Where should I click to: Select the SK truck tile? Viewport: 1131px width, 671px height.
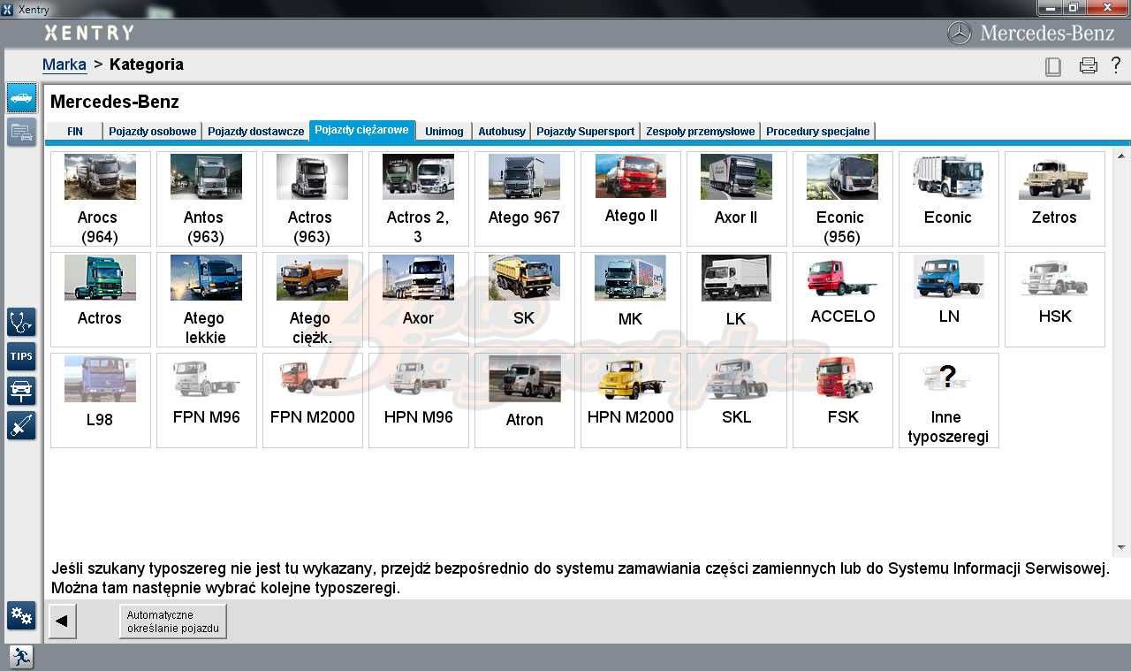click(x=525, y=300)
